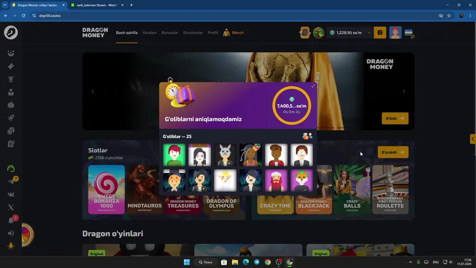This screenshot has width=476, height=268.
Task: Open the X (Twitter) sidebar icon
Action: pyautogui.click(x=11, y=207)
